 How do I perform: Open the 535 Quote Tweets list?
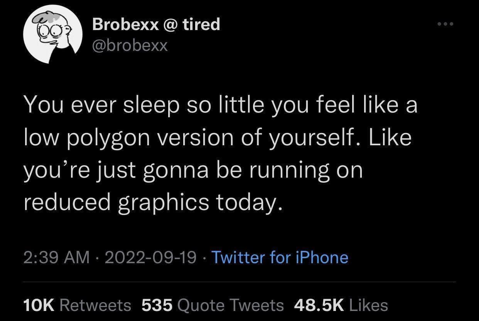point(213,305)
